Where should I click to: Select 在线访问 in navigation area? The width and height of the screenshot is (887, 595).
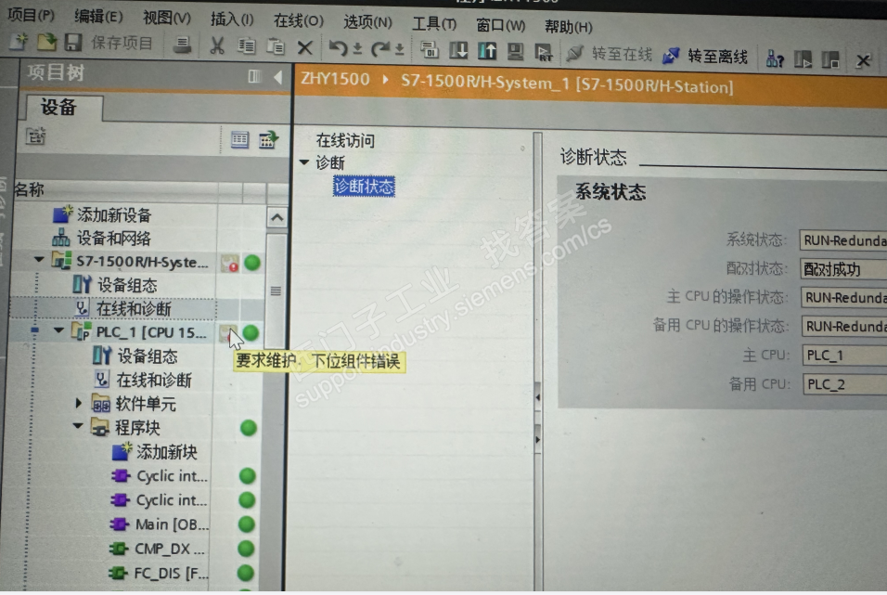345,140
